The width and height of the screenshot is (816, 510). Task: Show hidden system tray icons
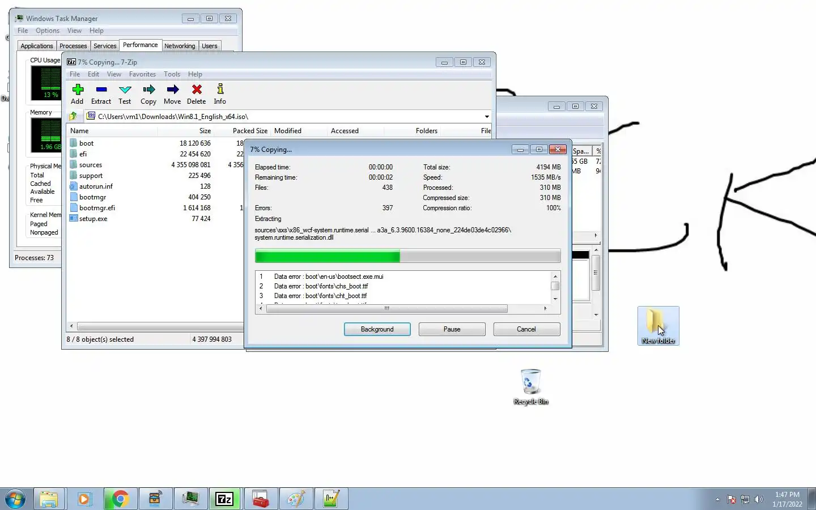click(717, 499)
